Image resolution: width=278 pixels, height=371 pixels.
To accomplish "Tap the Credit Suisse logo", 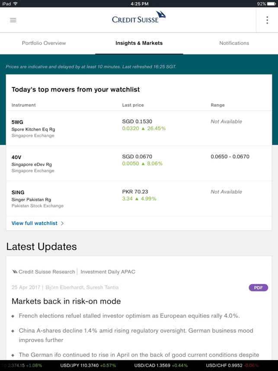I will pos(139,17).
